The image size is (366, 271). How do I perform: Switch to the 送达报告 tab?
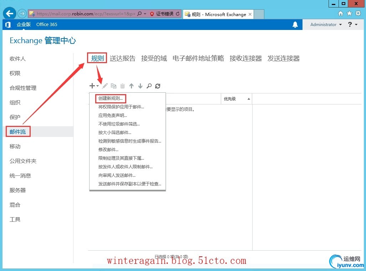pyautogui.click(x=123, y=58)
